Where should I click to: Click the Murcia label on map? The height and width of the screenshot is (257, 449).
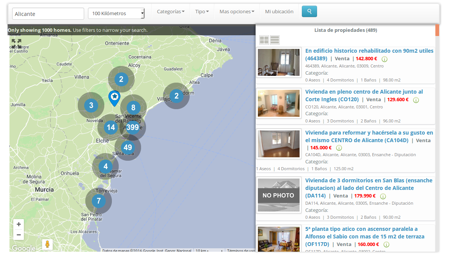pos(44,190)
